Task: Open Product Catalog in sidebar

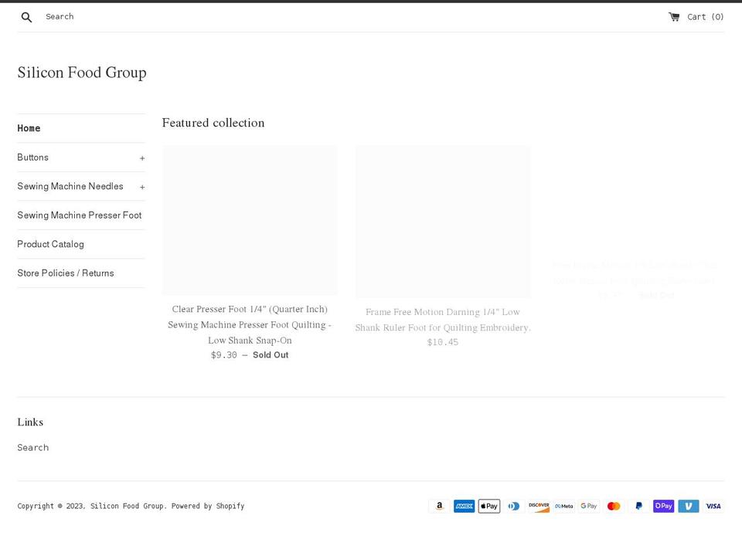Action: click(x=51, y=244)
